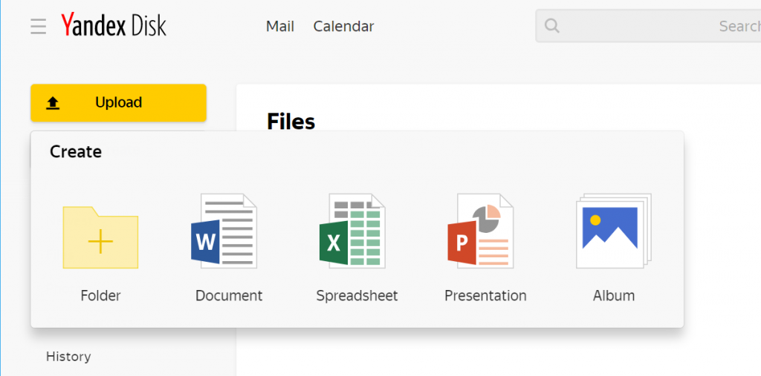Image resolution: width=761 pixels, height=376 pixels.
Task: Open Calendar from the top bar
Action: point(343,26)
